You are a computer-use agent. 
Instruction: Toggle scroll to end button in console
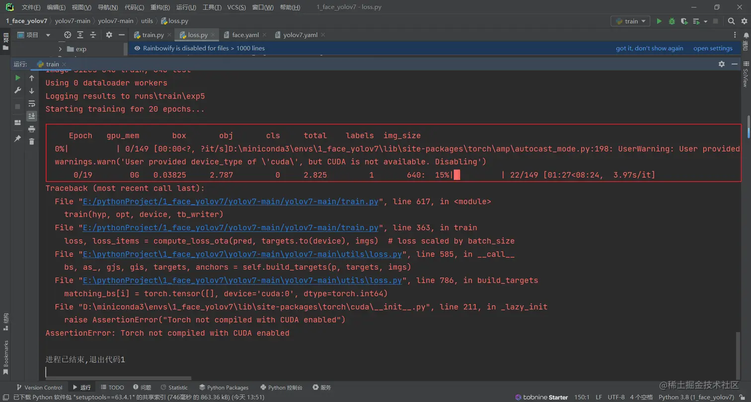tap(32, 116)
